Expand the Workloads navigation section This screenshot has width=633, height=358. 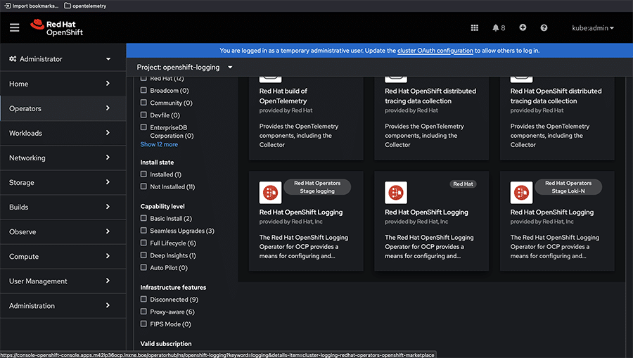coord(60,133)
